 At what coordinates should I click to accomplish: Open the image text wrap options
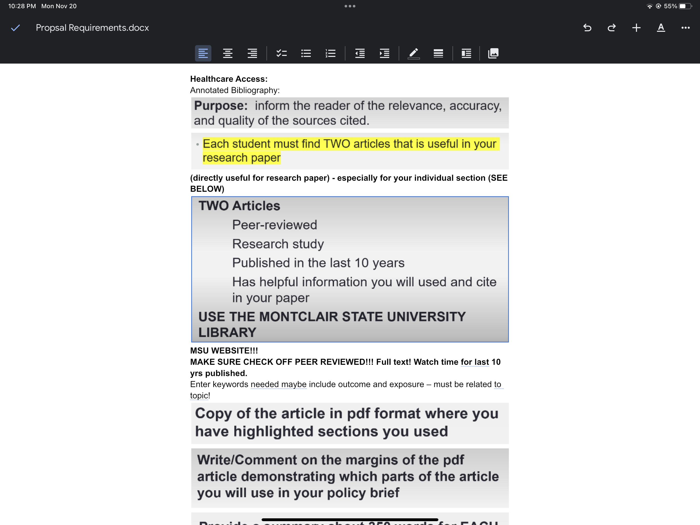coord(466,53)
